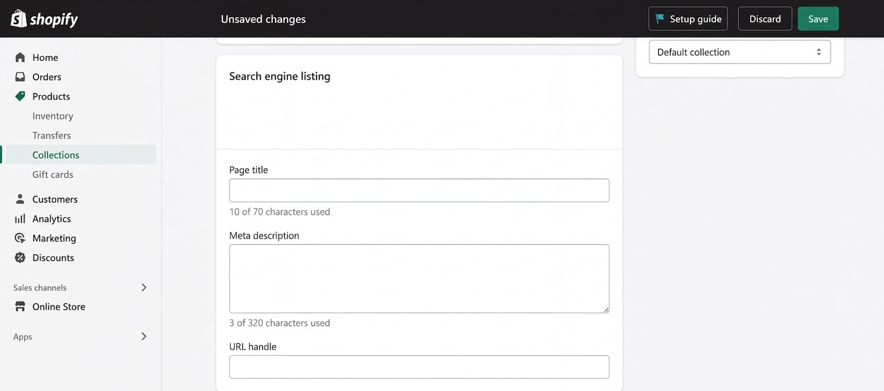Click the Analytics bar chart icon
884x391 pixels.
point(20,218)
